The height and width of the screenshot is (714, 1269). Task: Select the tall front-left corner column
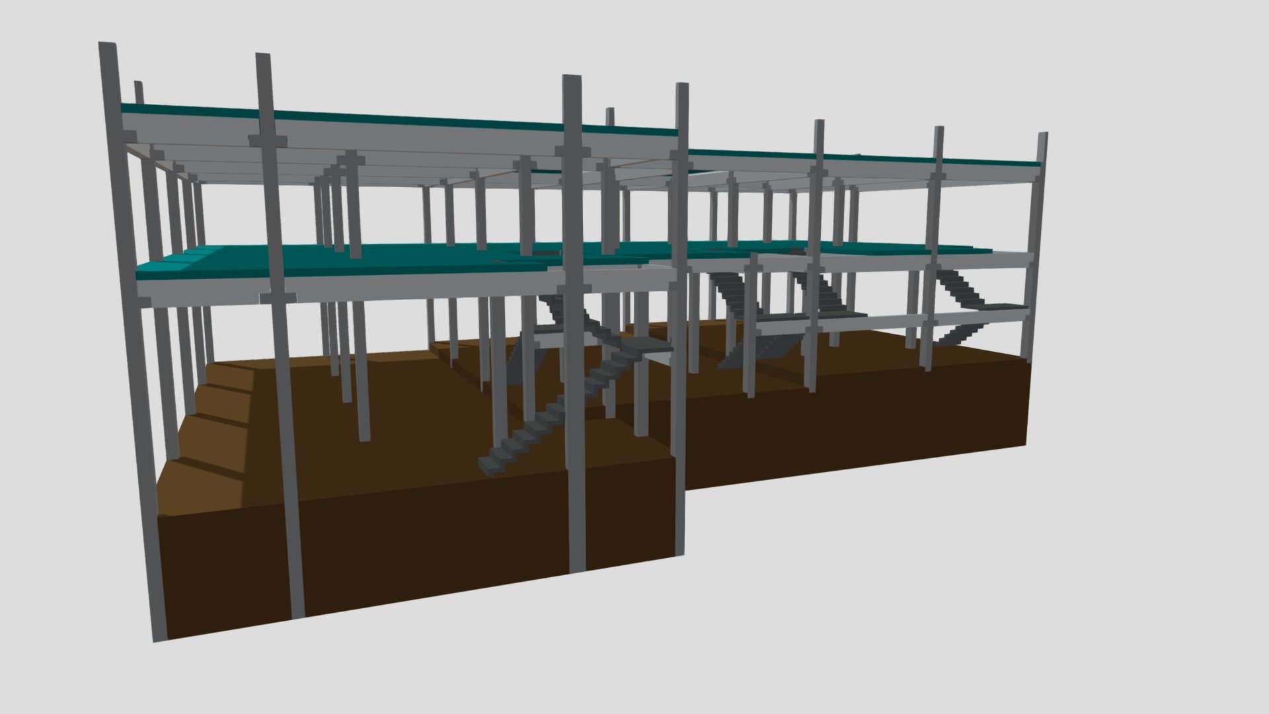[132, 340]
